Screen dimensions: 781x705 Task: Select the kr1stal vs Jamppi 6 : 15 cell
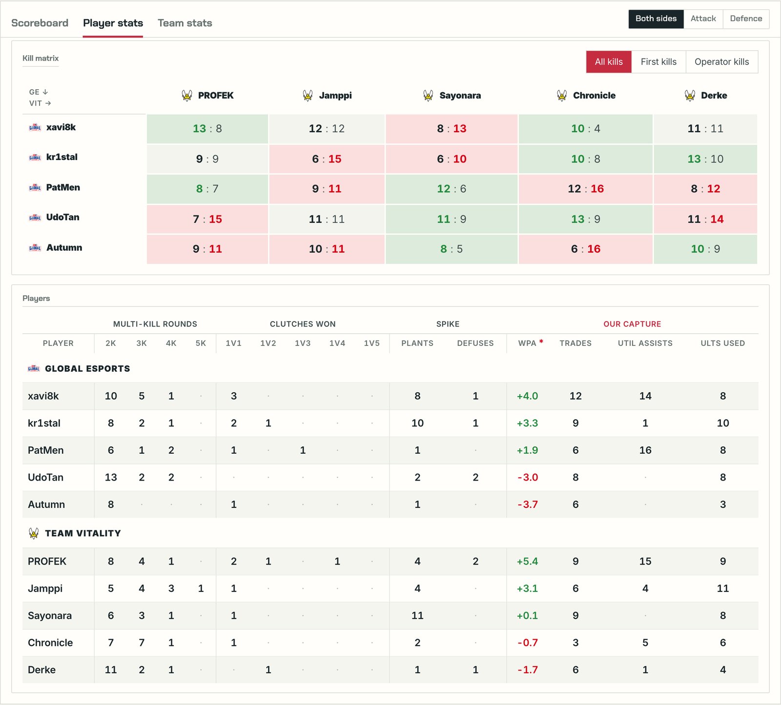click(327, 159)
